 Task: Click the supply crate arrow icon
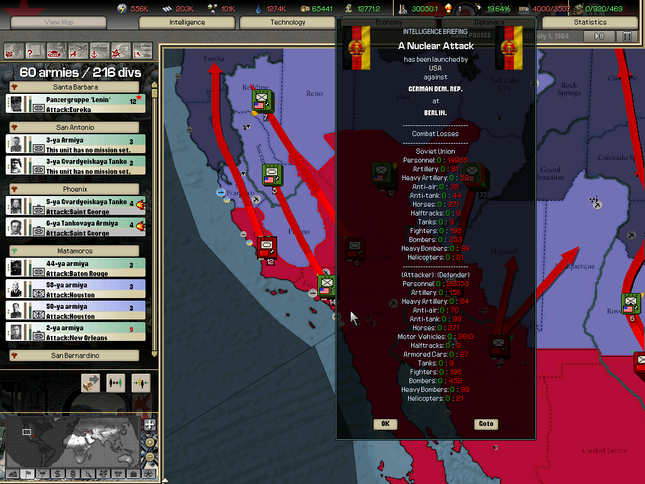tap(91, 383)
